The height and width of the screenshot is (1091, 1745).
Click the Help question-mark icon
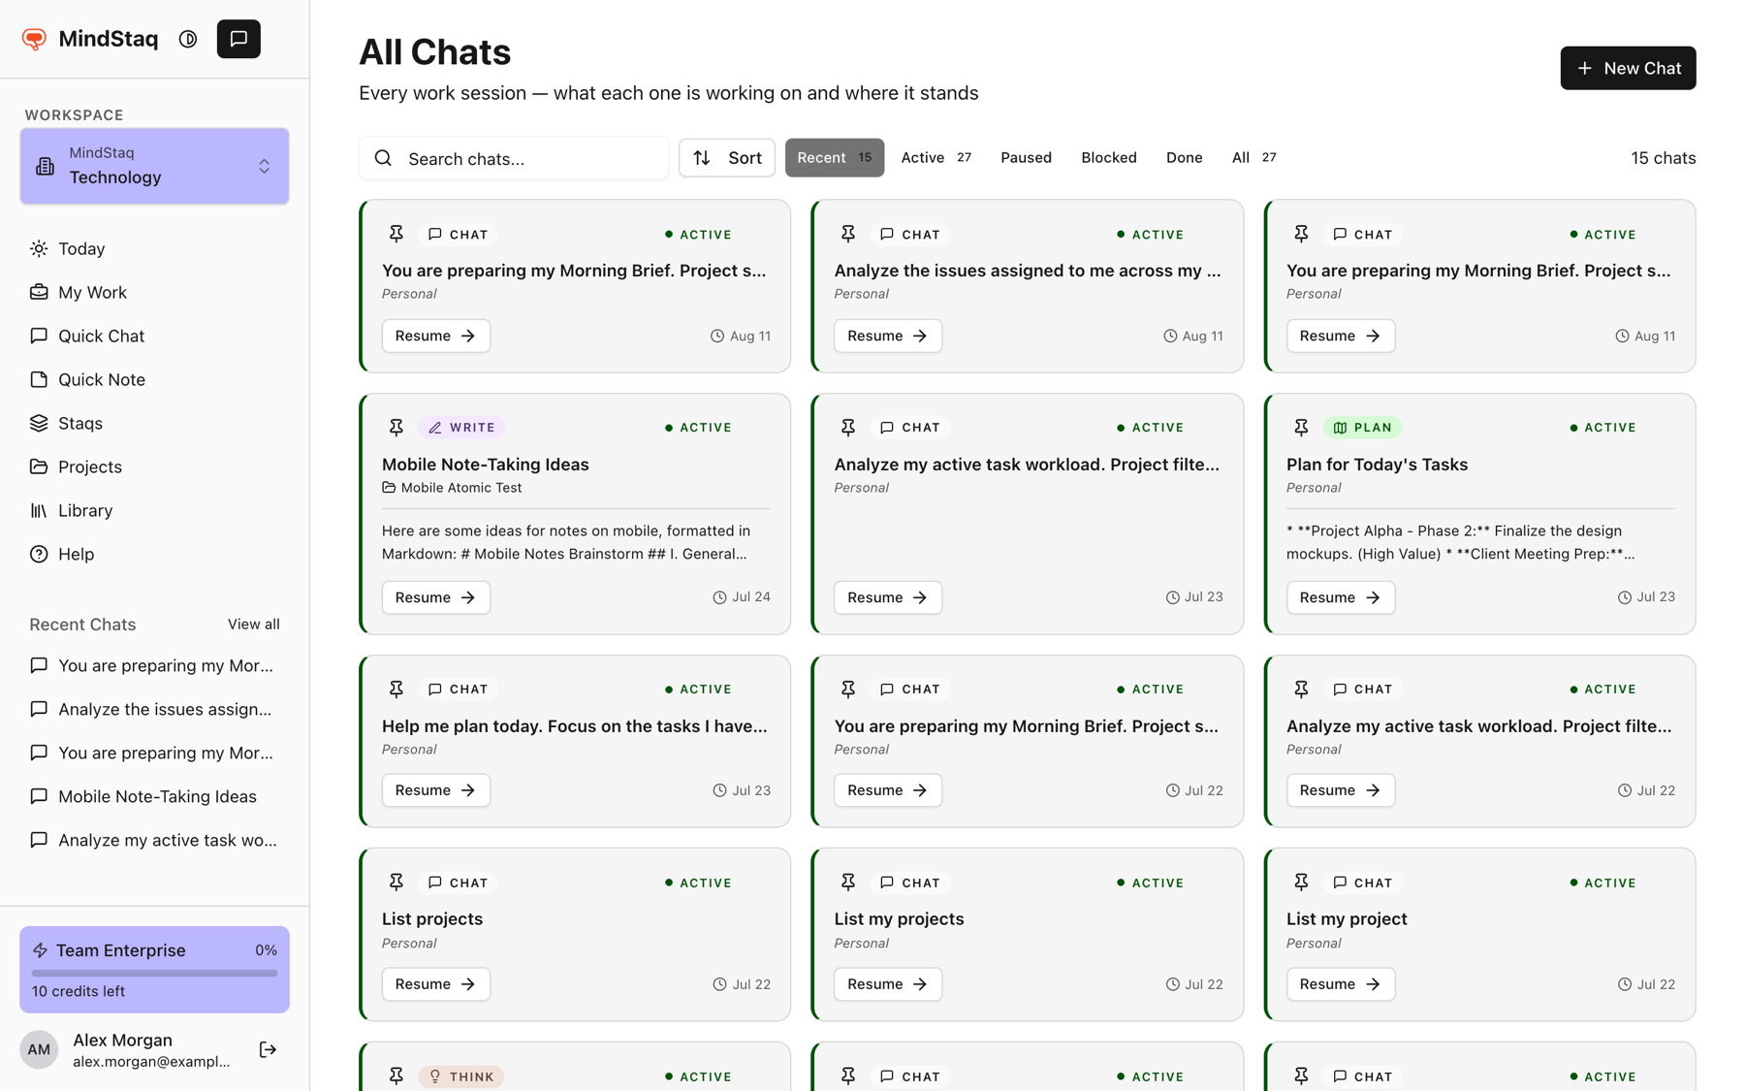tap(39, 554)
